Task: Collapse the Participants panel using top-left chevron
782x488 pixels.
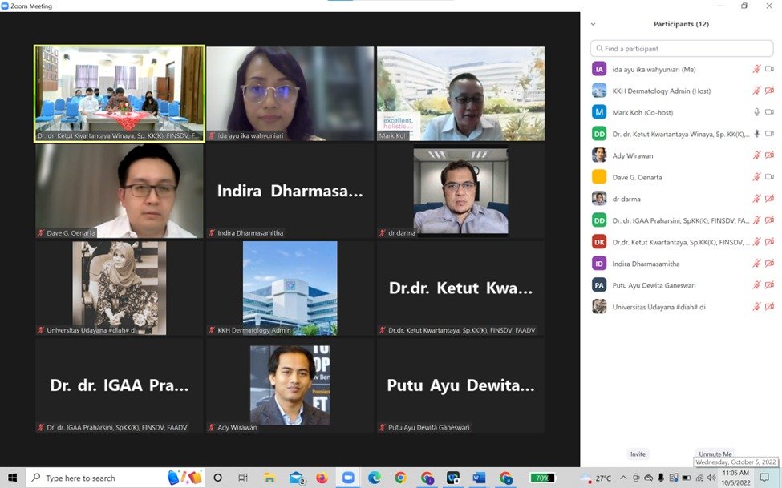Action: point(594,24)
